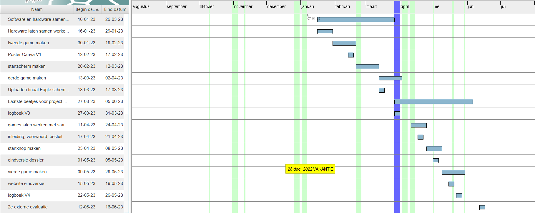Click the Gantt bar for 'vierde game maken'
The image size is (535, 214).
453,172
